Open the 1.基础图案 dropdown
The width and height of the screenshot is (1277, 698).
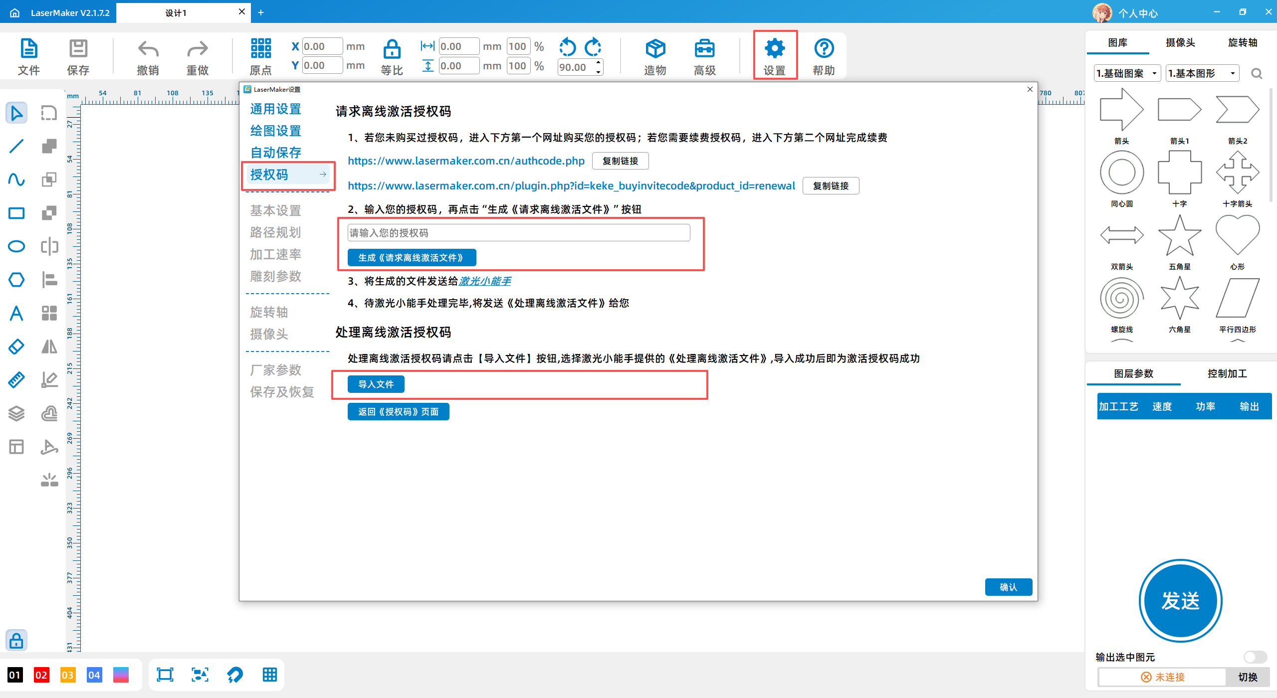pyautogui.click(x=1127, y=74)
